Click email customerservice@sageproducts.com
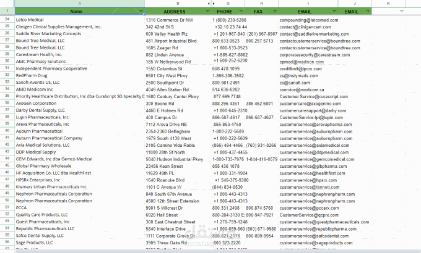Screen dimensions: 421x253 pos(316,243)
